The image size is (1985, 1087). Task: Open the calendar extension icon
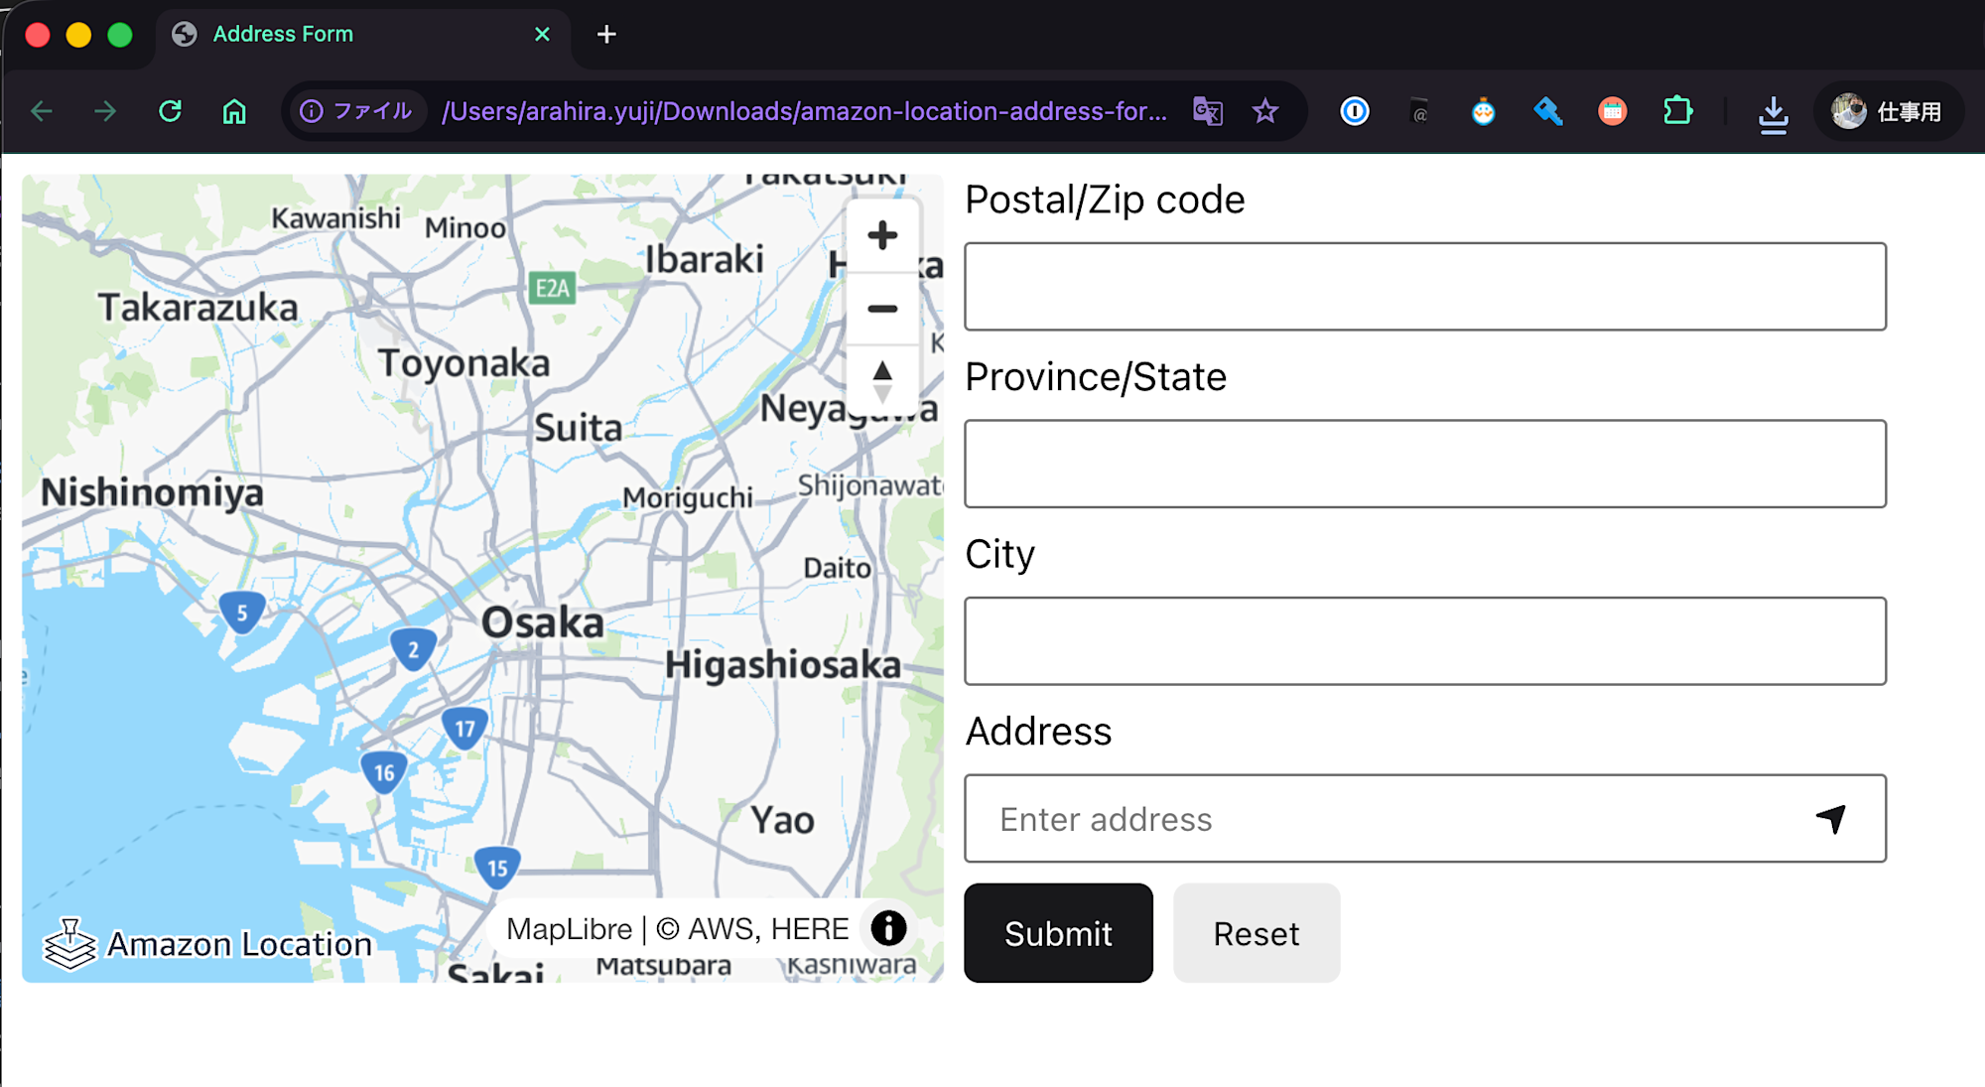pos(1613,111)
